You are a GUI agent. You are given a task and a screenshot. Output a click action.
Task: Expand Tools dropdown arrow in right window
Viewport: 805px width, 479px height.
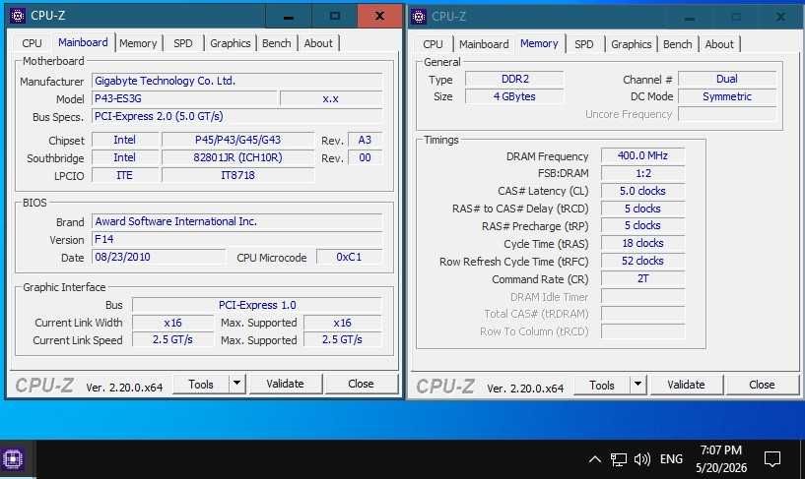click(x=638, y=385)
